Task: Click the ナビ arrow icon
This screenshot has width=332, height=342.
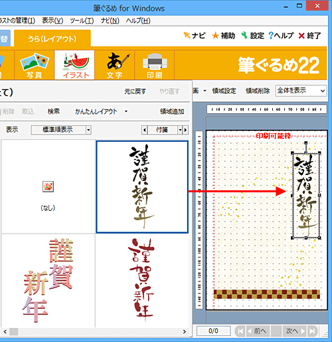Action: [187, 35]
